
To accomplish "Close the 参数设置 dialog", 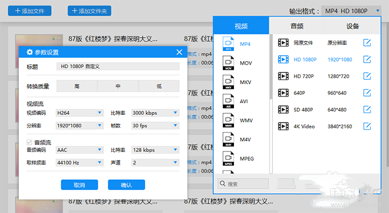I will (179, 52).
